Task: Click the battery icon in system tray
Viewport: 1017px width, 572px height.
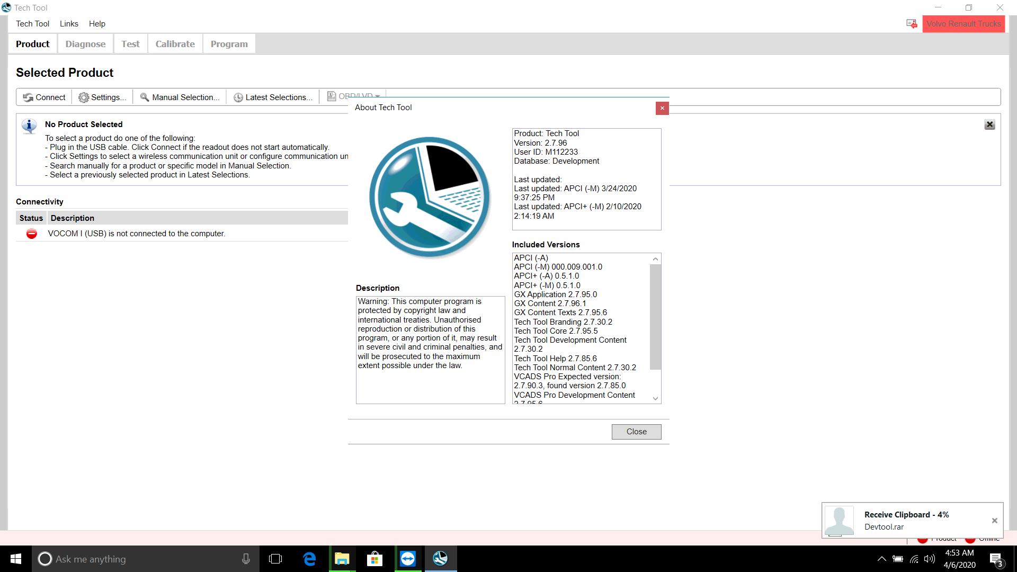Action: click(898, 559)
